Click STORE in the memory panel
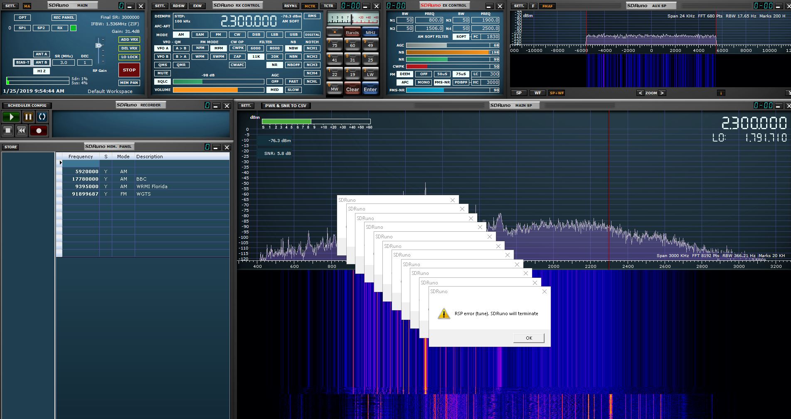Viewport: 791px width, 419px height. click(10, 147)
